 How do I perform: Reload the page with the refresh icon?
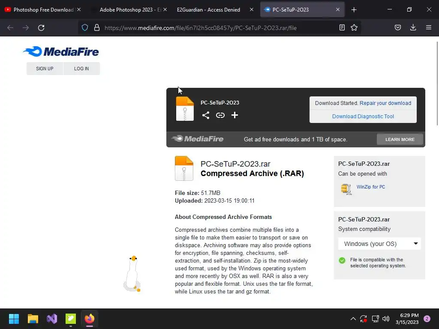click(41, 28)
